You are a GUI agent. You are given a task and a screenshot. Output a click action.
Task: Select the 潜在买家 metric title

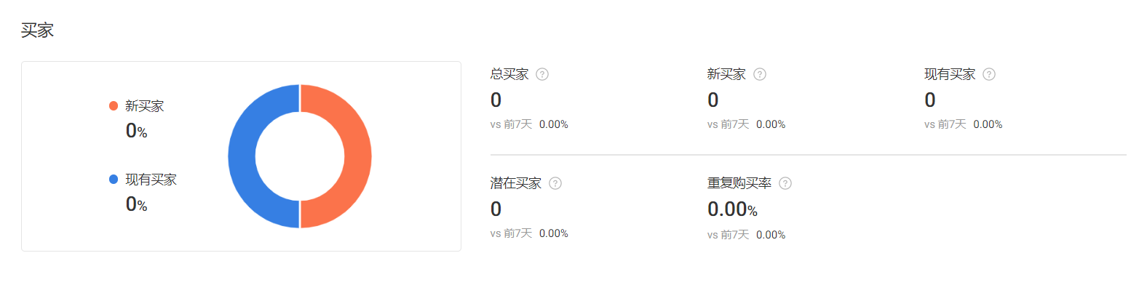516,183
